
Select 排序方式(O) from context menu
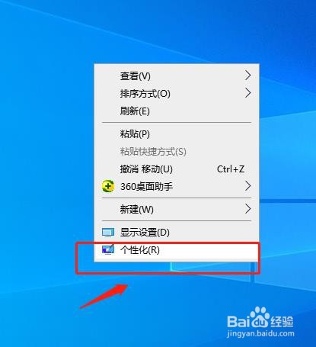point(177,93)
